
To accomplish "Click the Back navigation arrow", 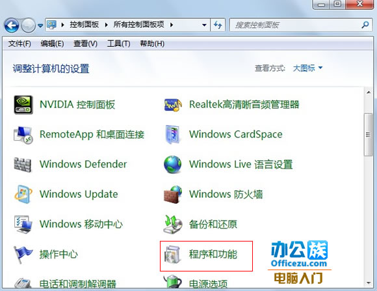I will tap(11, 25).
